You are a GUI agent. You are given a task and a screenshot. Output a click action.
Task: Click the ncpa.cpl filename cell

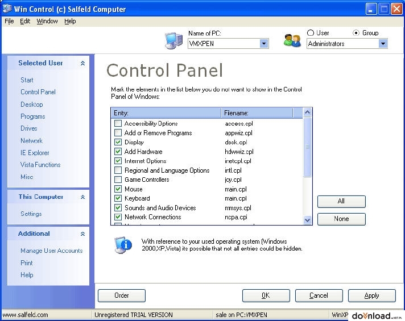pos(236,217)
